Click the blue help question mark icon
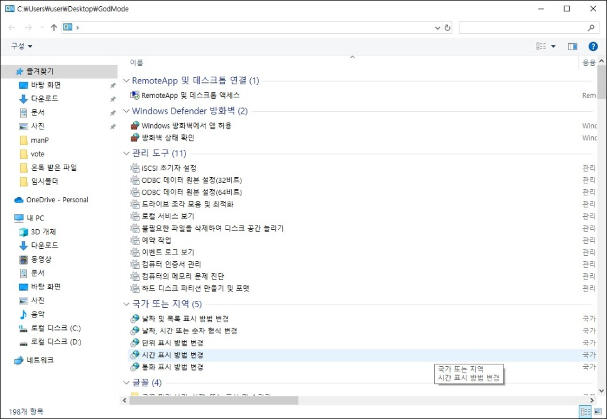 click(593, 46)
